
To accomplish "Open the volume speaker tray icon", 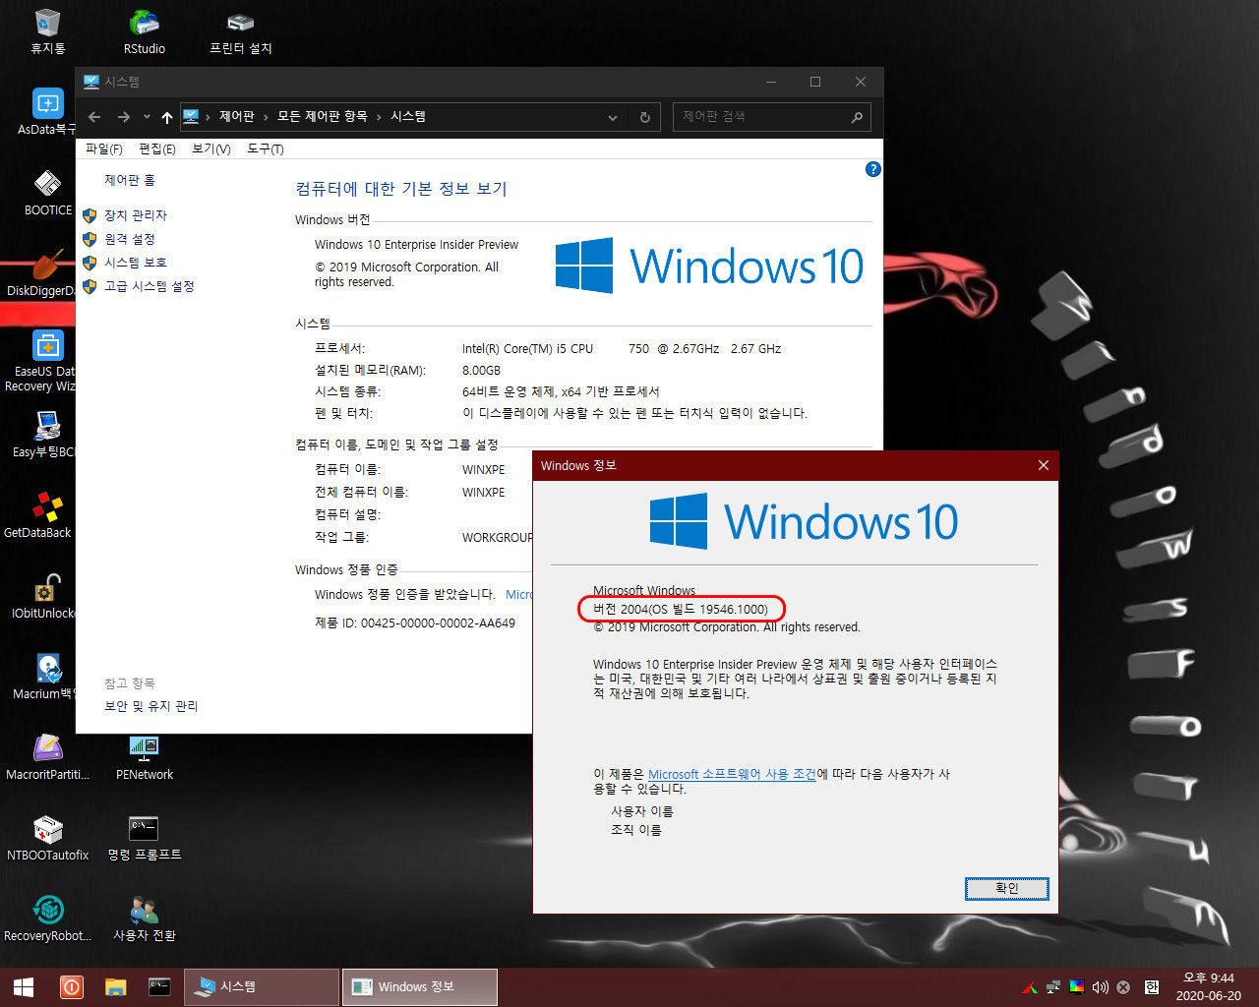I will click(1100, 986).
